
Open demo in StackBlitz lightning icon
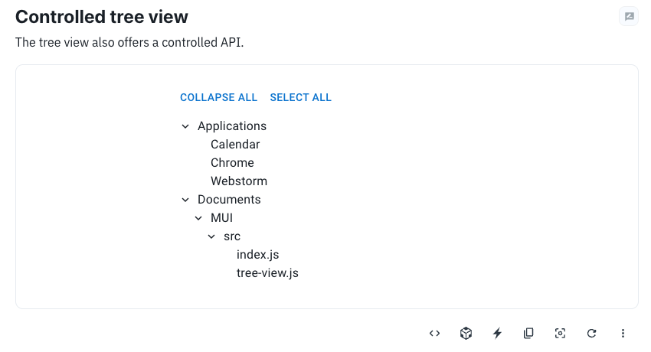tap(497, 333)
